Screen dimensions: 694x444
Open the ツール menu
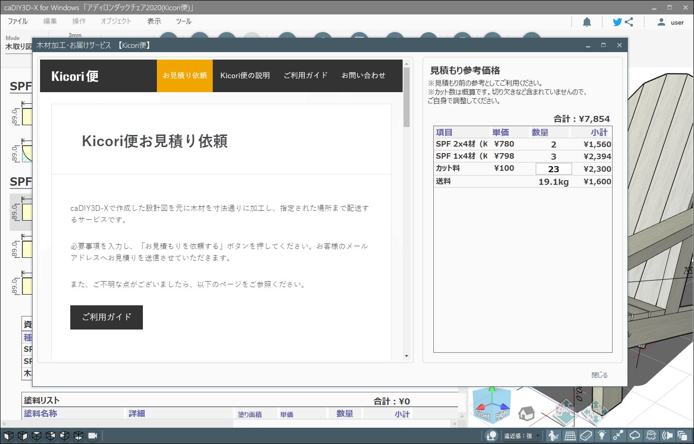[x=183, y=21]
